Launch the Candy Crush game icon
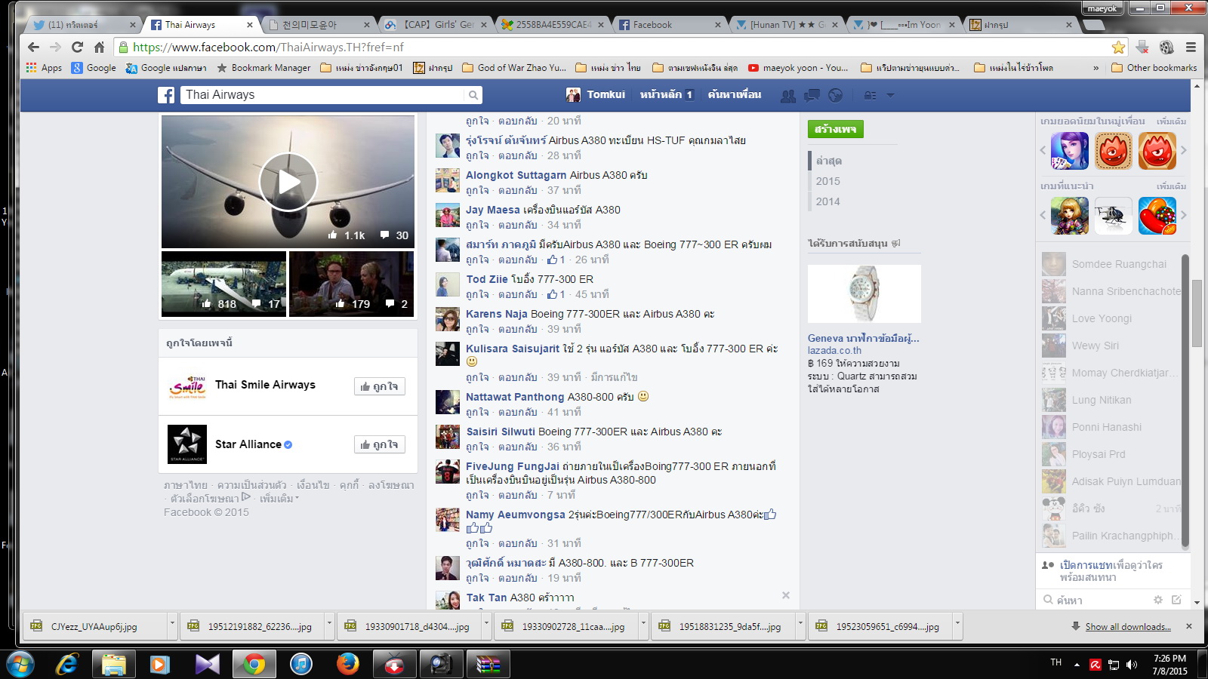Image resolution: width=1208 pixels, height=679 pixels. 1157,216
